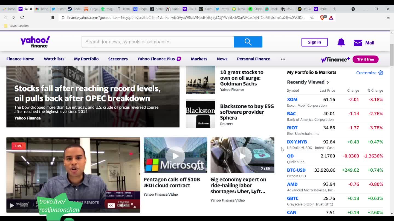Click the blue search magnifier button
Image resolution: width=394 pixels, height=221 pixels.
point(248,42)
